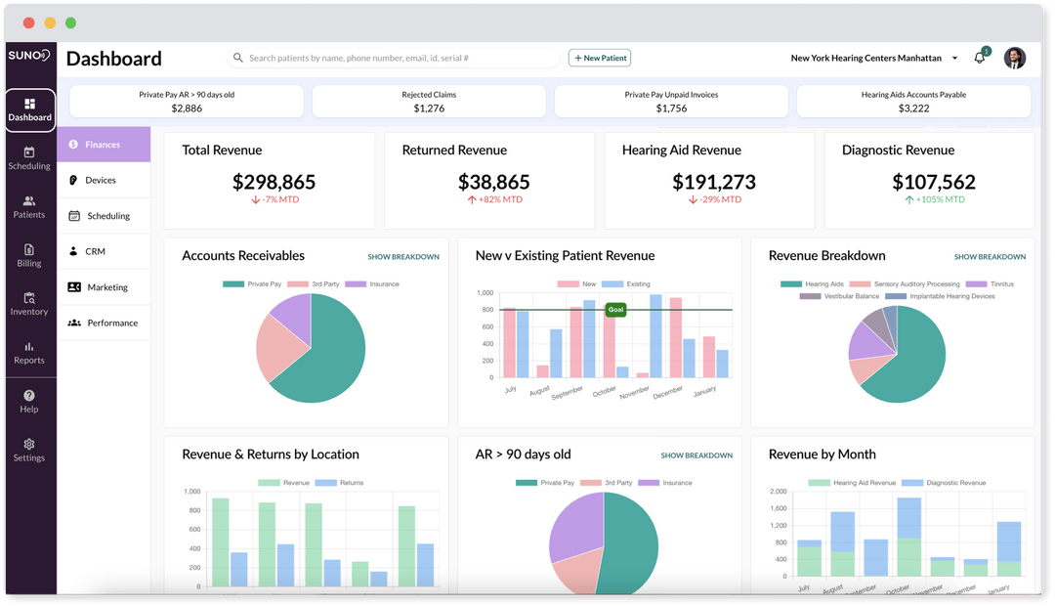The height and width of the screenshot is (606, 1055).
Task: Show breakdown for AR > 90 days old
Action: pyautogui.click(x=696, y=455)
